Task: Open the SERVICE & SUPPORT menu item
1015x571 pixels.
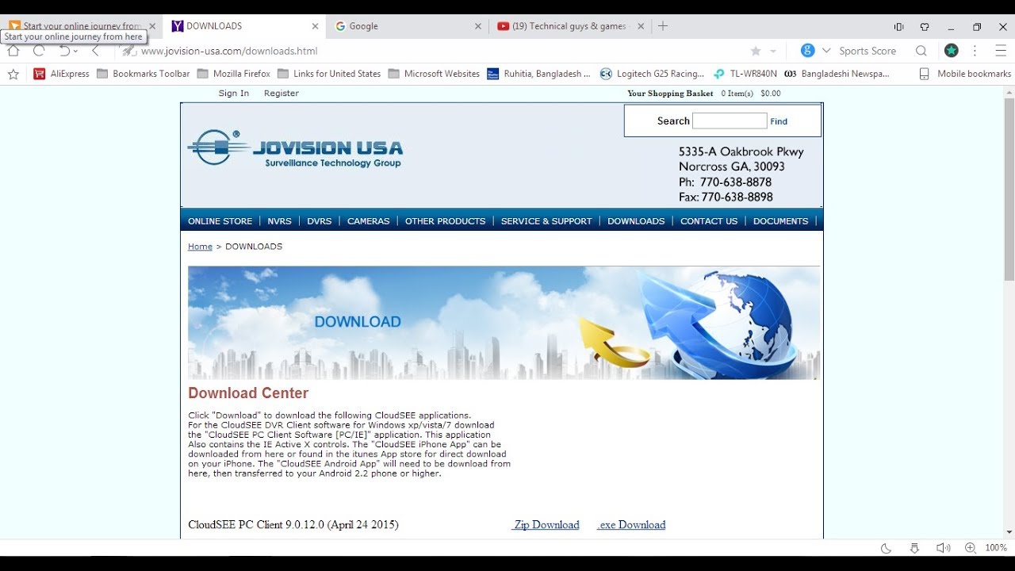Action: (546, 221)
